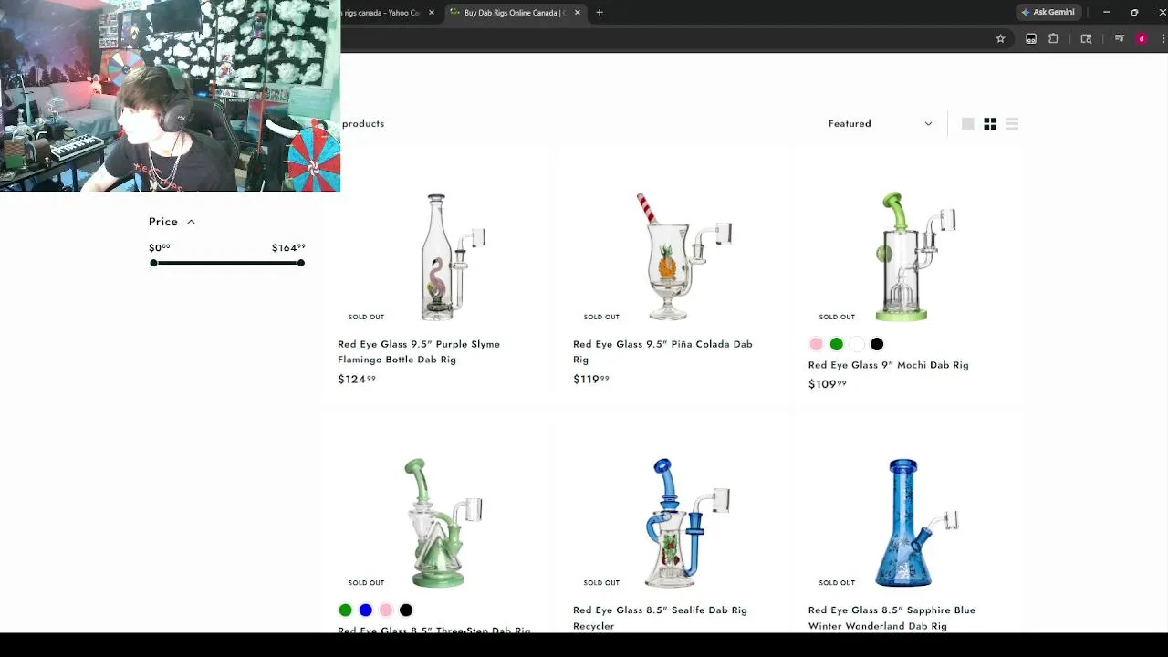Open the Extensions puzzle icon
Image resolution: width=1168 pixels, height=657 pixels.
pos(1053,38)
